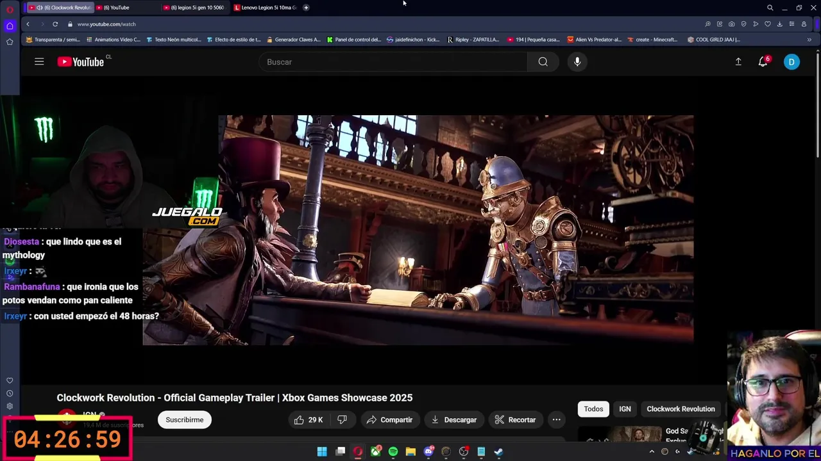Viewport: 821px width, 461px height.
Task: Expand the system tray hidden icons arrow
Action: coord(652,451)
